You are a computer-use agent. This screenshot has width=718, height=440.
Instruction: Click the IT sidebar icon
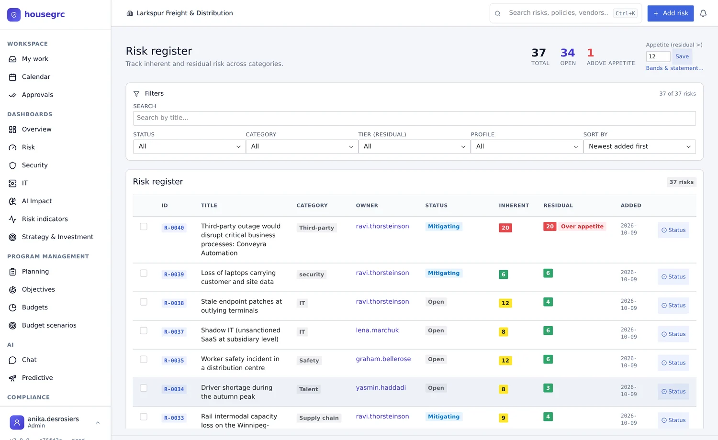(12, 183)
